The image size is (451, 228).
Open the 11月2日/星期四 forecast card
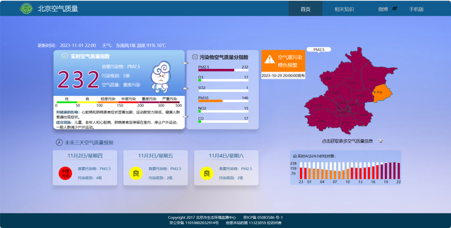pyautogui.click(x=85, y=168)
